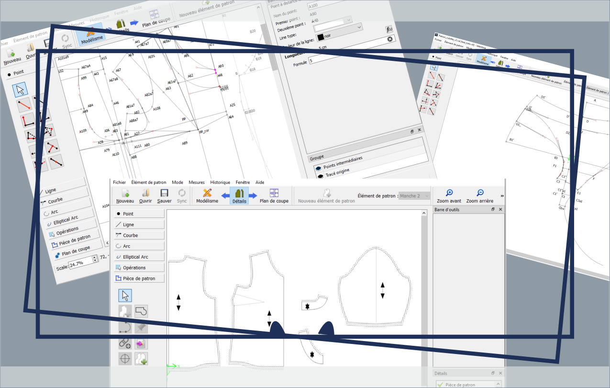Pick the piece tool with green plus
Viewport: 610px width, 388px height.
[141, 359]
